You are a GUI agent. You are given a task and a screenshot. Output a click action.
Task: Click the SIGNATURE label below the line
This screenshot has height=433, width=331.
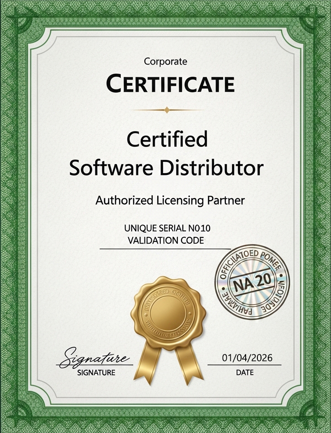click(96, 373)
